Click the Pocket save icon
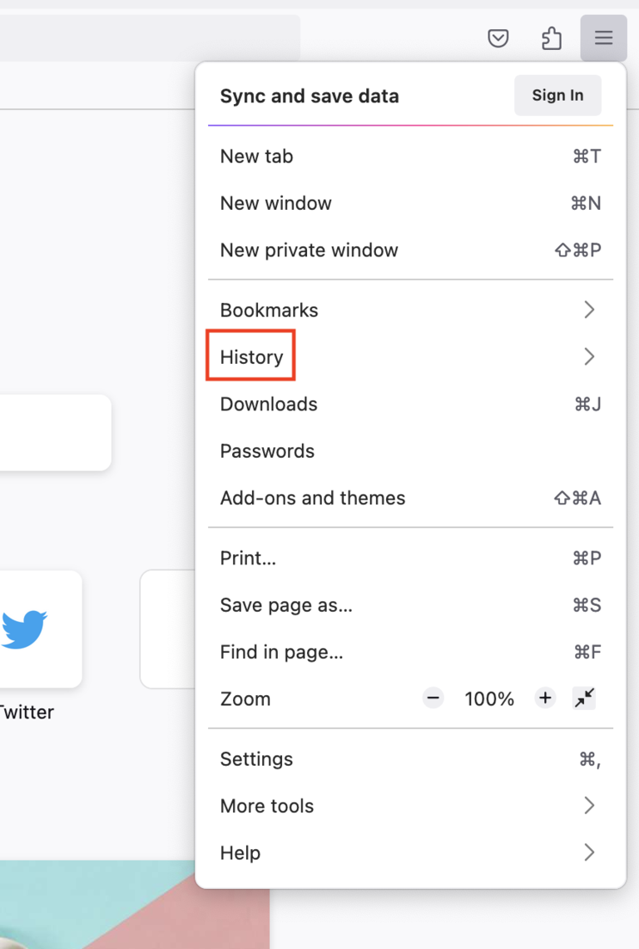The width and height of the screenshot is (639, 949). pos(498,38)
